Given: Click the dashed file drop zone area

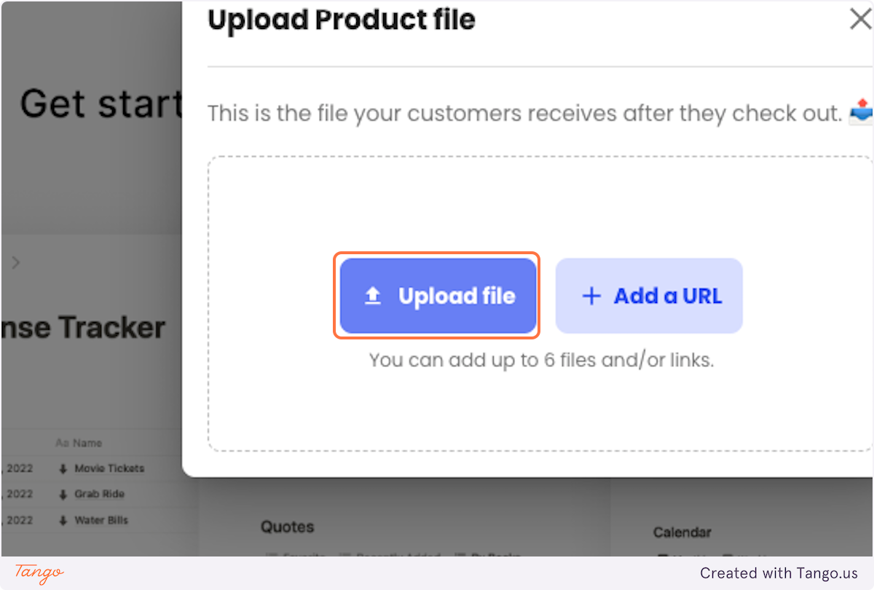Looking at the screenshot, I should (x=540, y=304).
